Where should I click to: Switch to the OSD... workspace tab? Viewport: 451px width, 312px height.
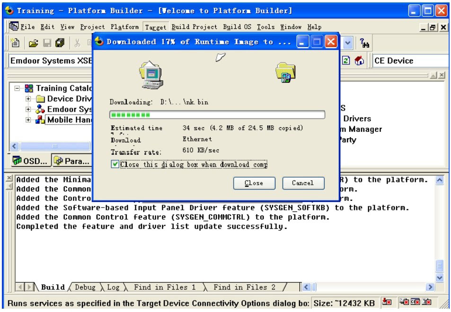pos(31,160)
